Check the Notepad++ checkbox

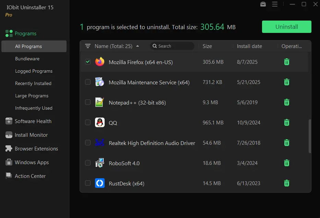coord(88,102)
